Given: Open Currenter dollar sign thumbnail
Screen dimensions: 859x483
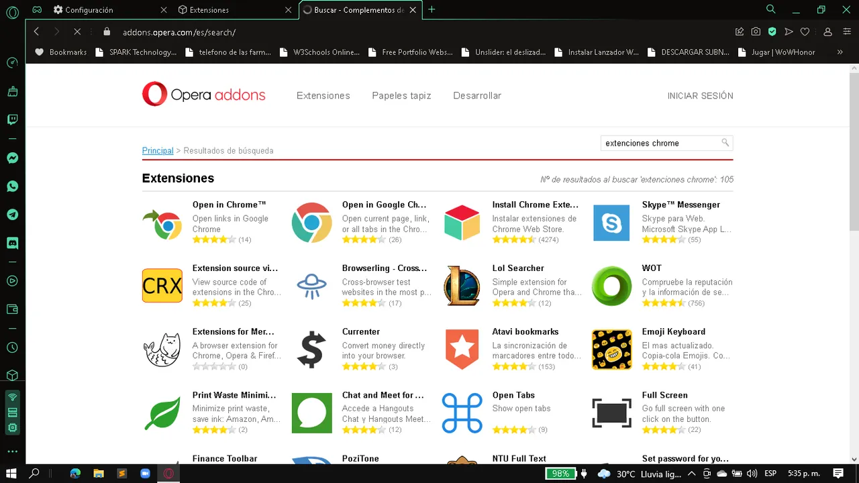Looking at the screenshot, I should 311,350.
